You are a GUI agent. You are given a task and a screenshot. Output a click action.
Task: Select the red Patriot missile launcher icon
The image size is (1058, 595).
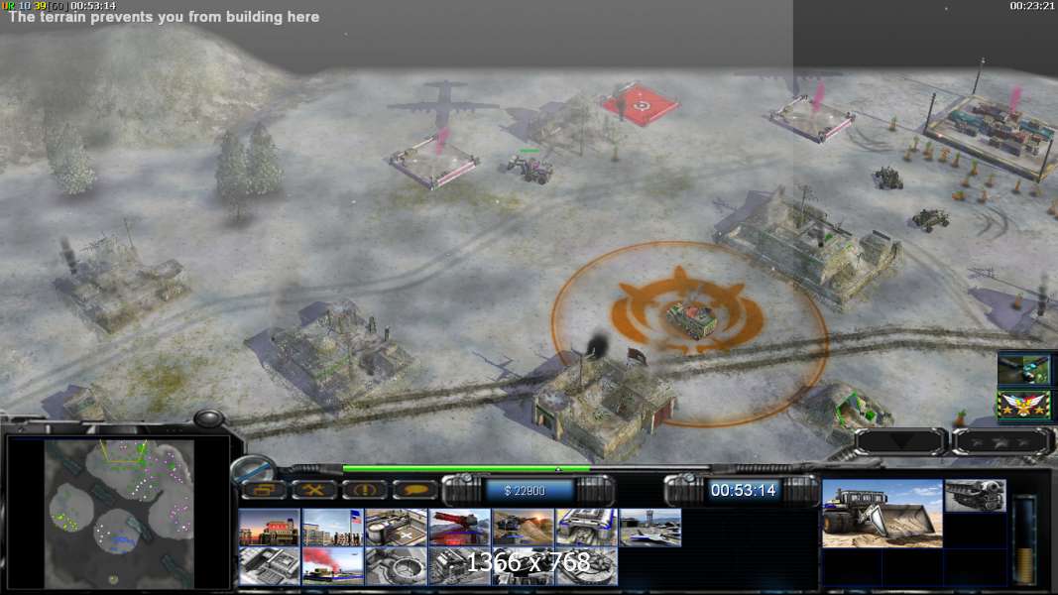coord(459,528)
